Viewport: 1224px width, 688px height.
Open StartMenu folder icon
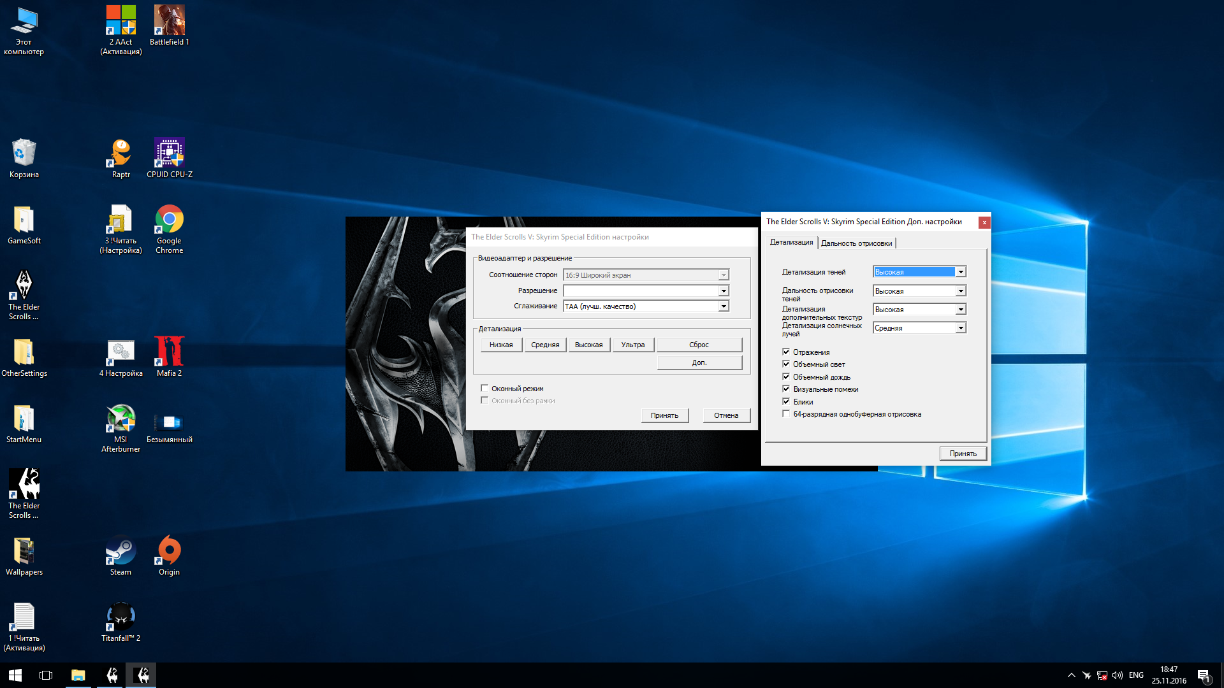24,424
